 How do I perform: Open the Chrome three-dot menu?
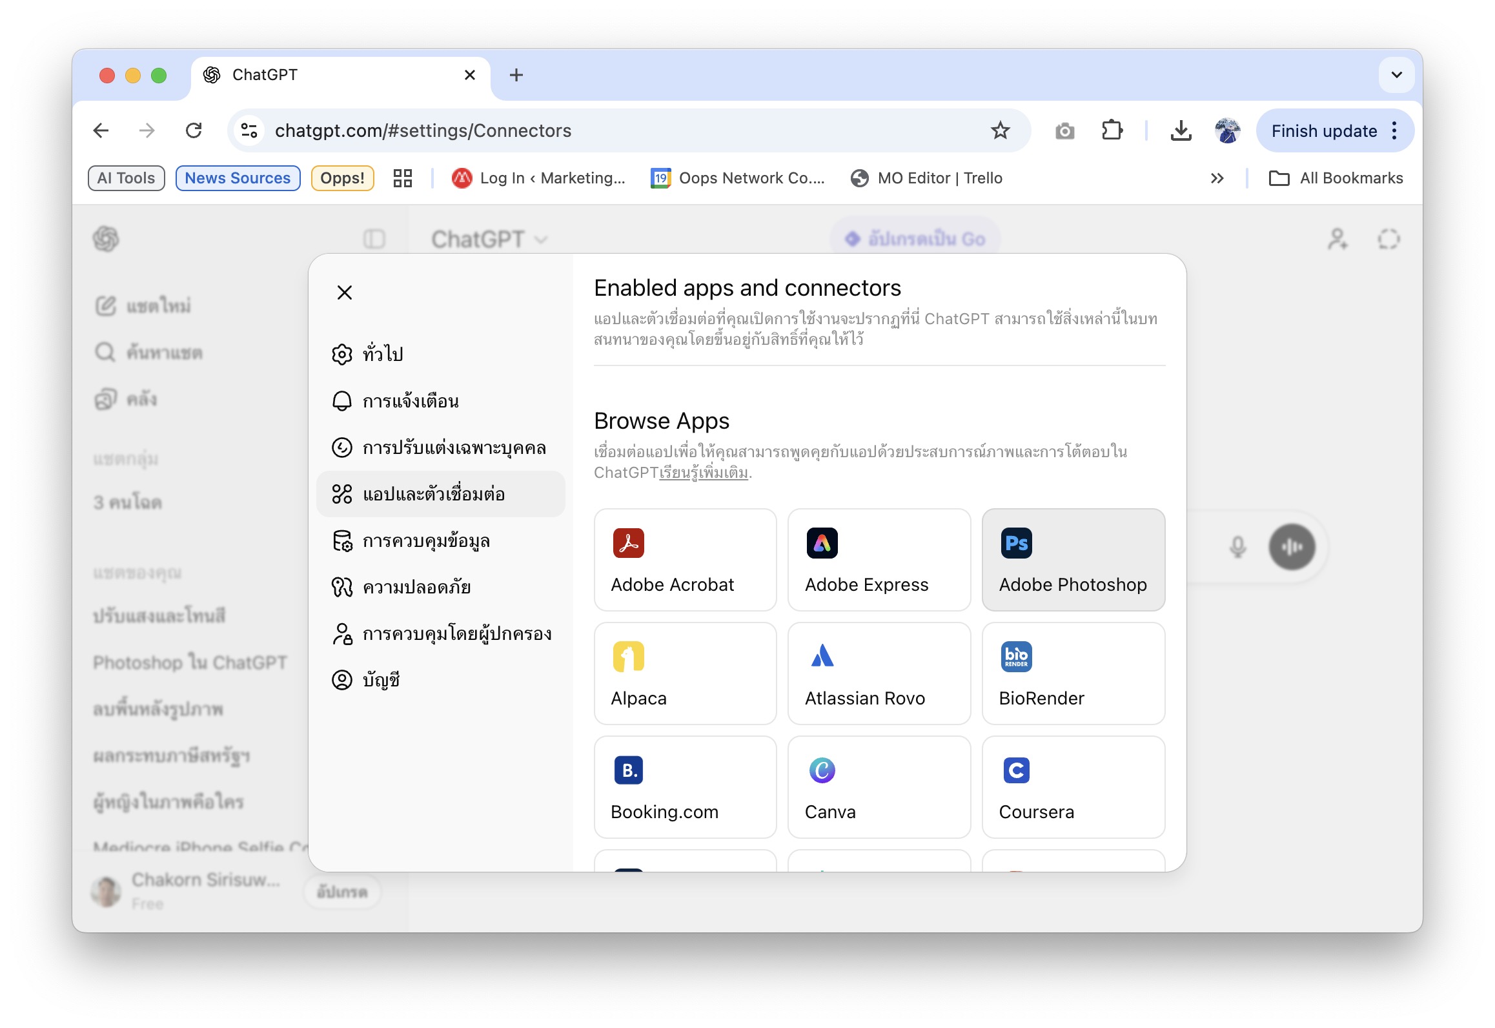pos(1395,131)
